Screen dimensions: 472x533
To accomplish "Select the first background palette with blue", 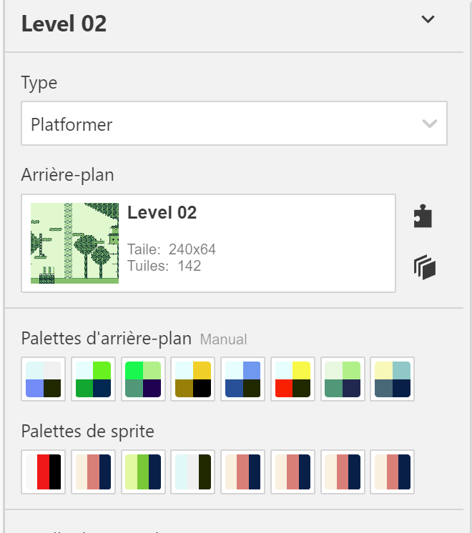I will (x=44, y=379).
